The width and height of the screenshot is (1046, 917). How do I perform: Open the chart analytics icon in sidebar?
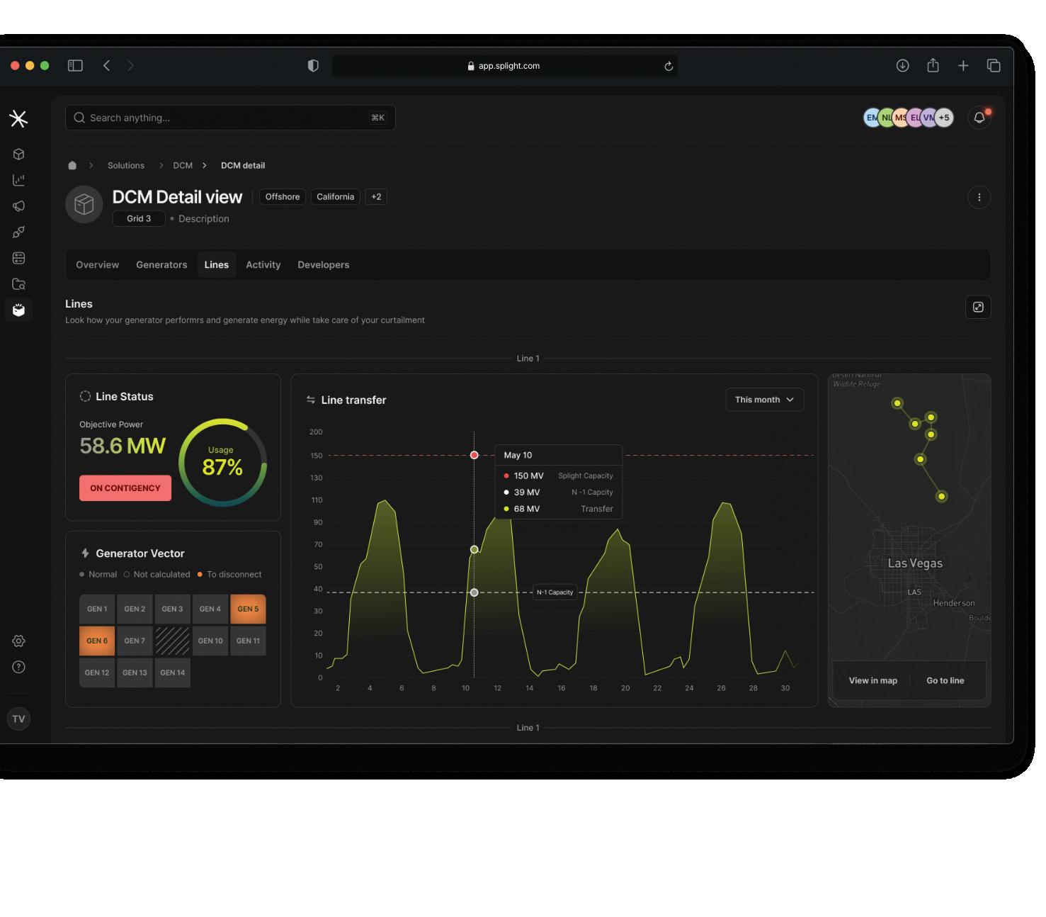point(19,180)
